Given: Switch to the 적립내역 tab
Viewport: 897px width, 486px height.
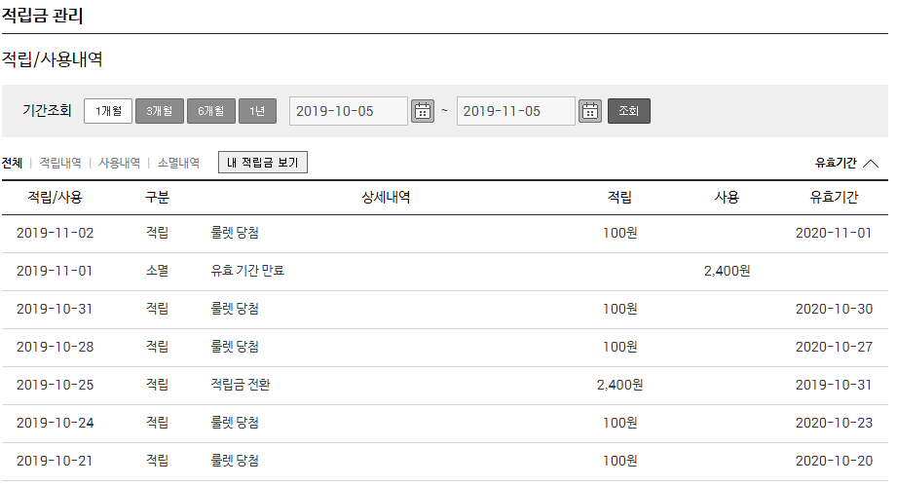Looking at the screenshot, I should click(59, 163).
